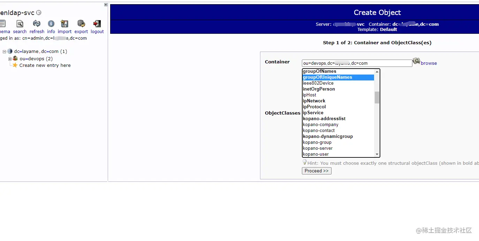The width and height of the screenshot is (479, 241).
Task: Open the import link label
Action: click(x=65, y=31)
